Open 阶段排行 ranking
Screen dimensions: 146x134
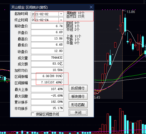point(78,88)
